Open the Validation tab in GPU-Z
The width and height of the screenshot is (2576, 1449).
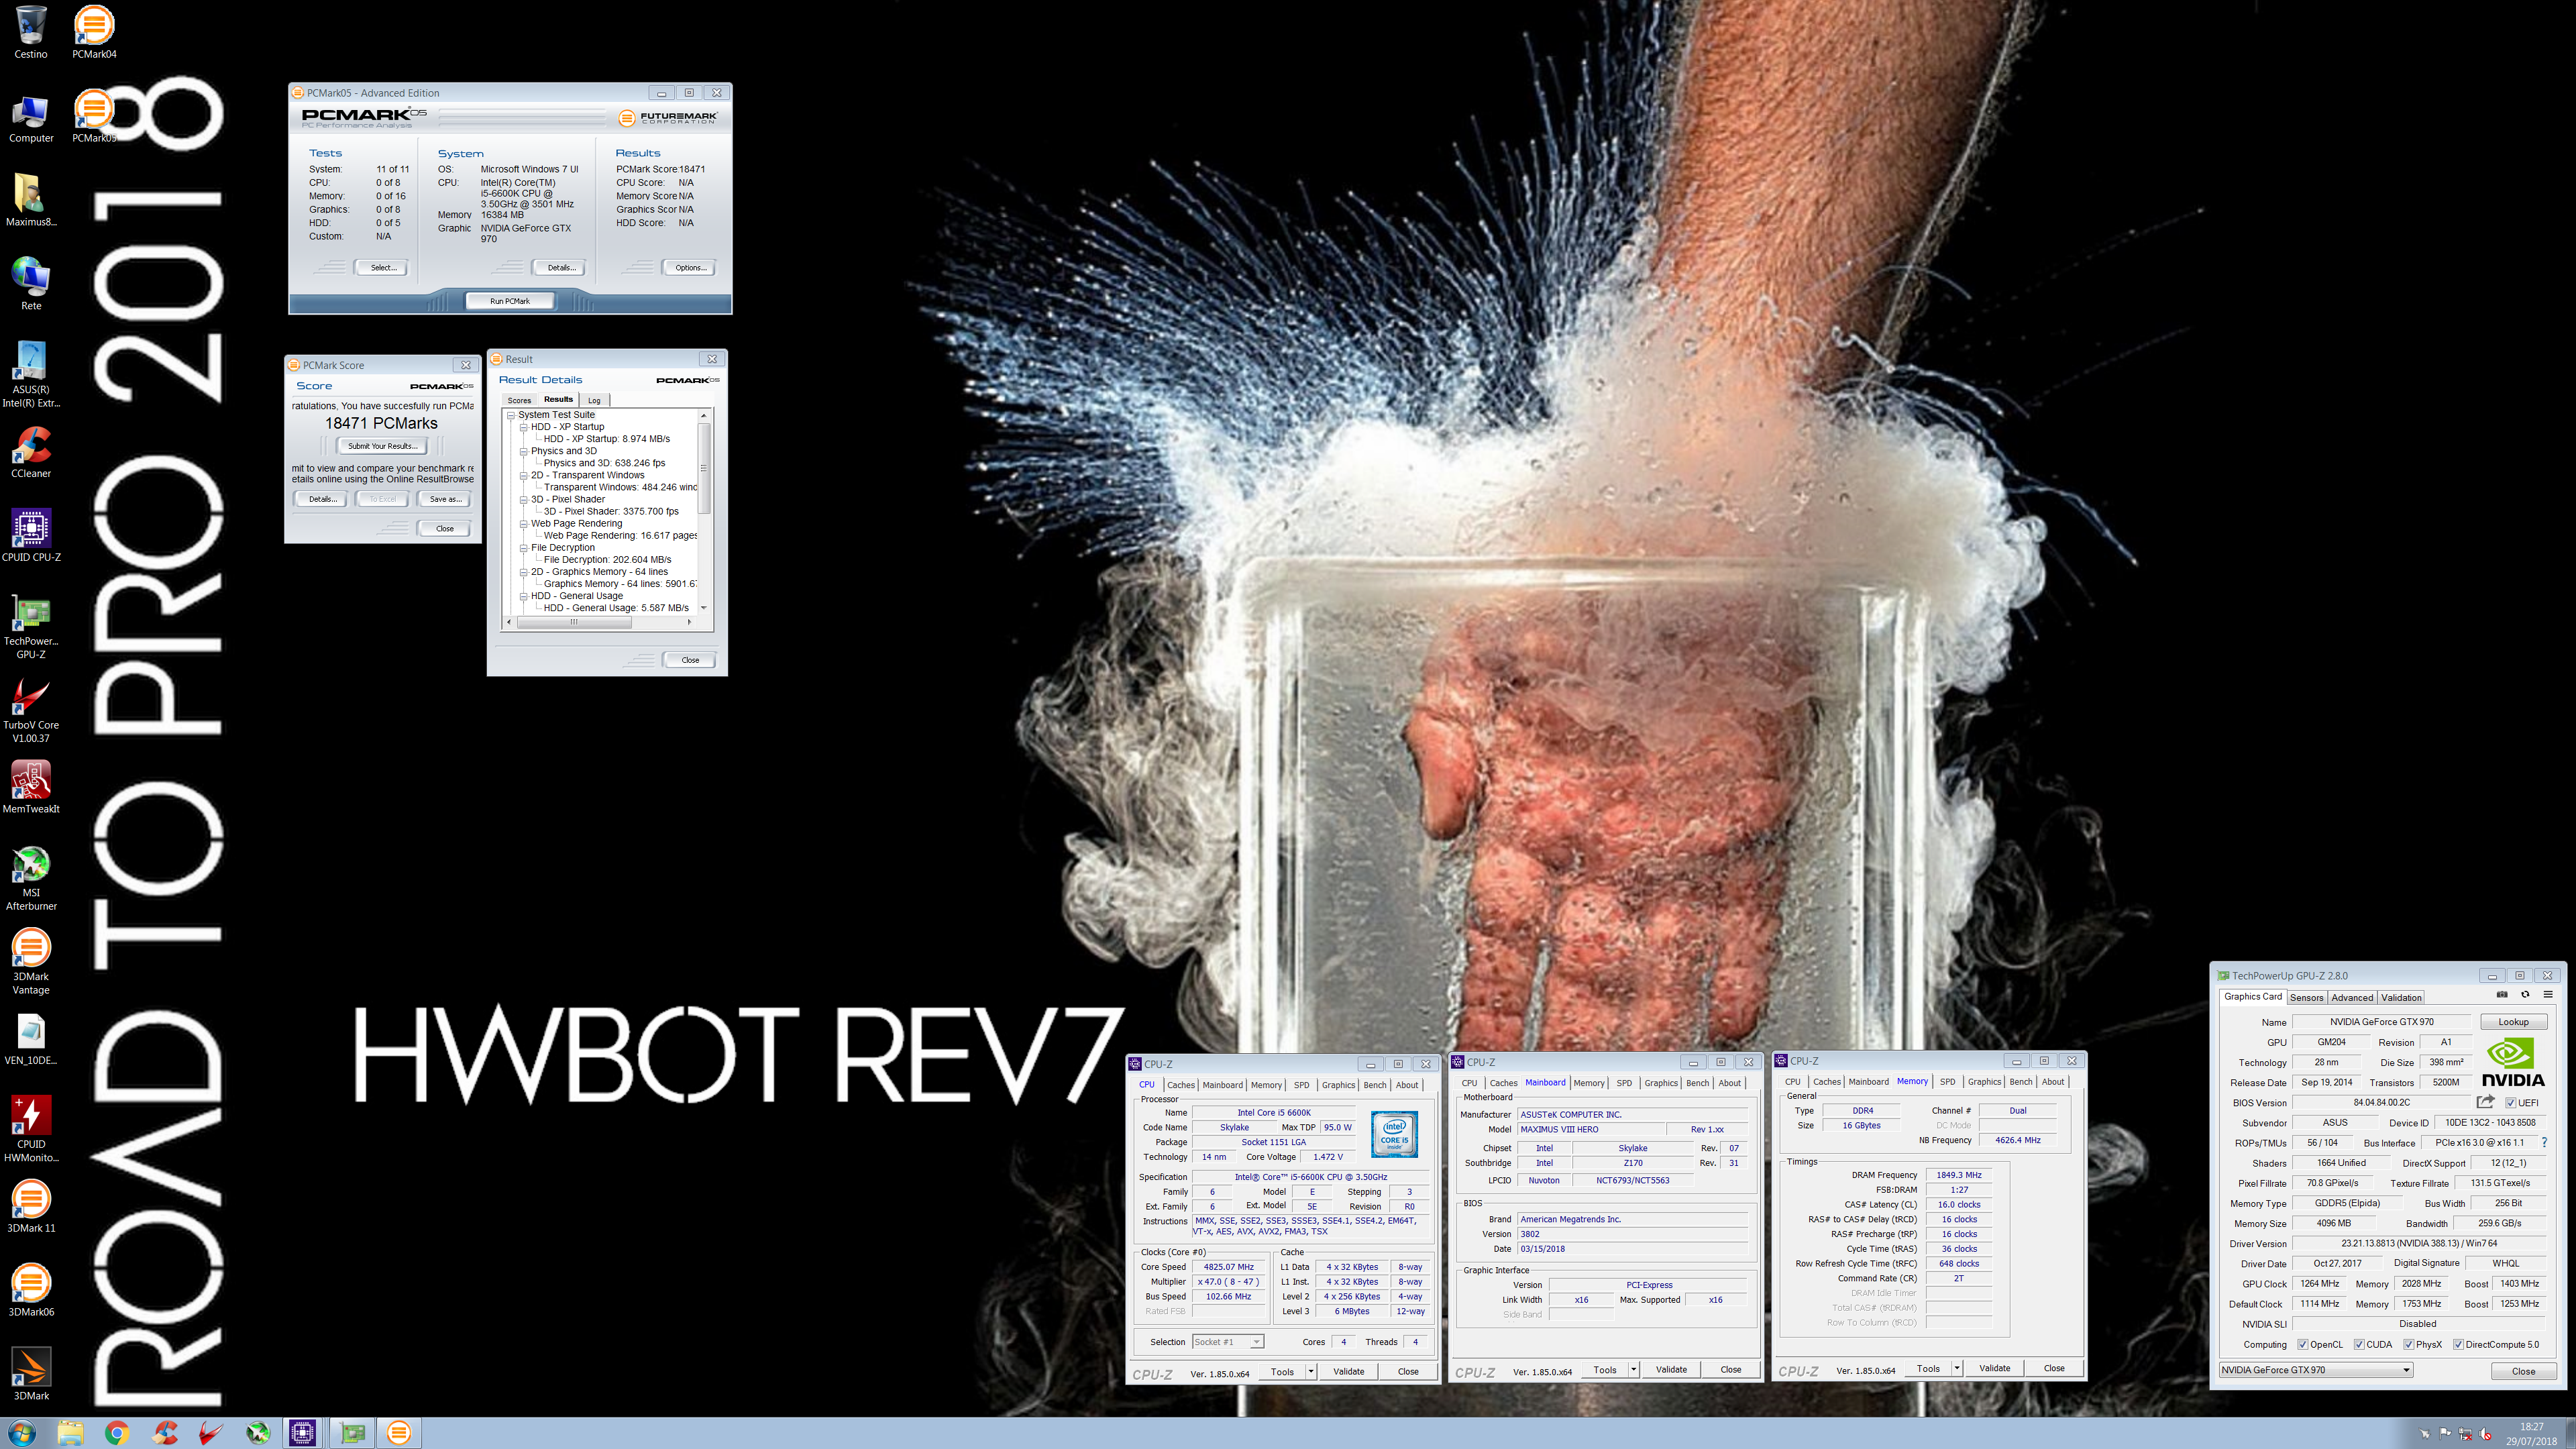[2401, 997]
